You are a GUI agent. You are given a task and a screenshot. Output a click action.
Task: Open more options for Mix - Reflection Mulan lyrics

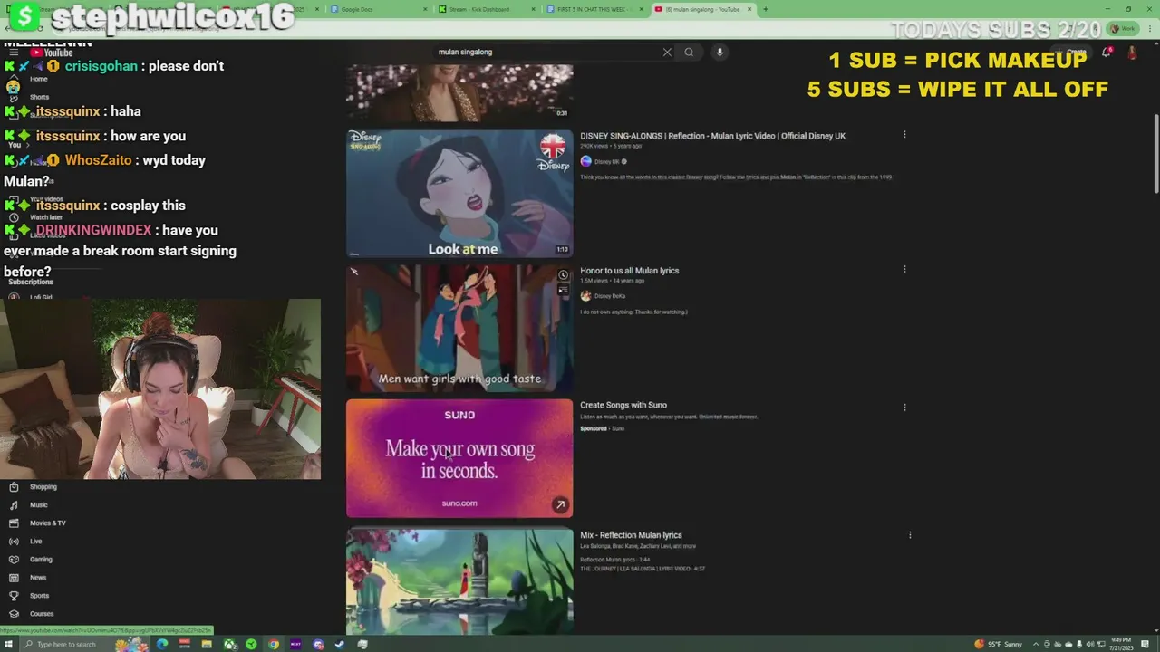click(x=910, y=535)
